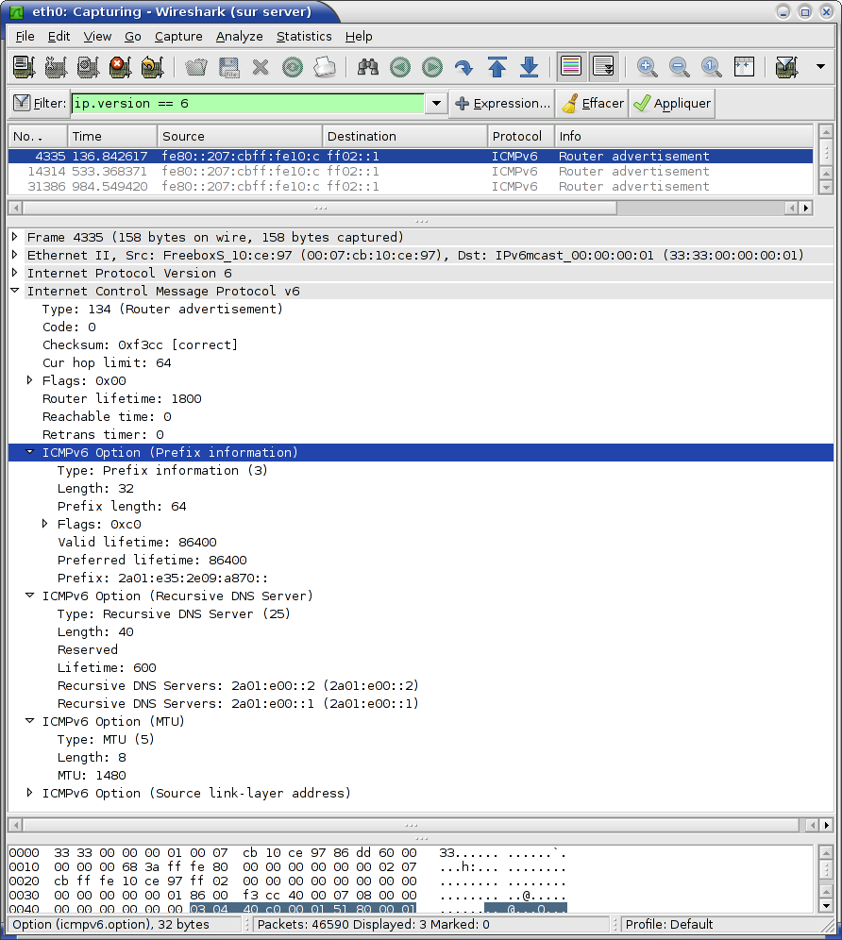This screenshot has width=842, height=940.
Task: Zoom in magnifier icon
Action: point(648,67)
